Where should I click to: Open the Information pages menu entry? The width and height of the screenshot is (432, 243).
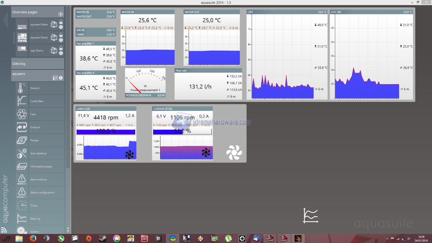pos(41,166)
